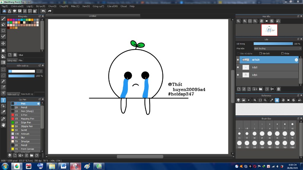
Task: Open the Windows Start button
Action: tap(5, 166)
